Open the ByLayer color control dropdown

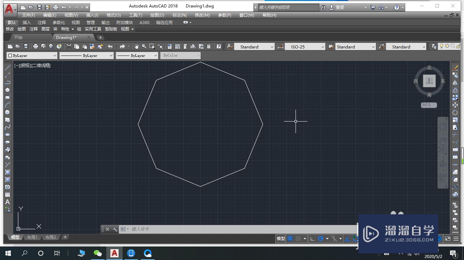point(32,55)
